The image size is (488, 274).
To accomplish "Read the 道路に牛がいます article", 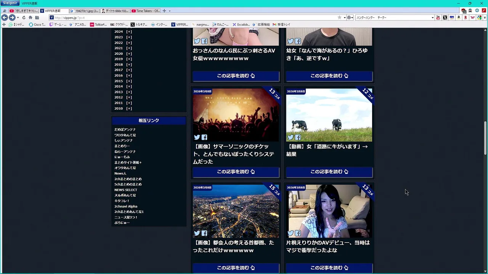I will coord(329,172).
